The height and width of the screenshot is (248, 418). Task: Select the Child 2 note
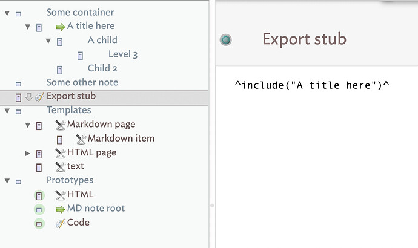[x=102, y=68]
